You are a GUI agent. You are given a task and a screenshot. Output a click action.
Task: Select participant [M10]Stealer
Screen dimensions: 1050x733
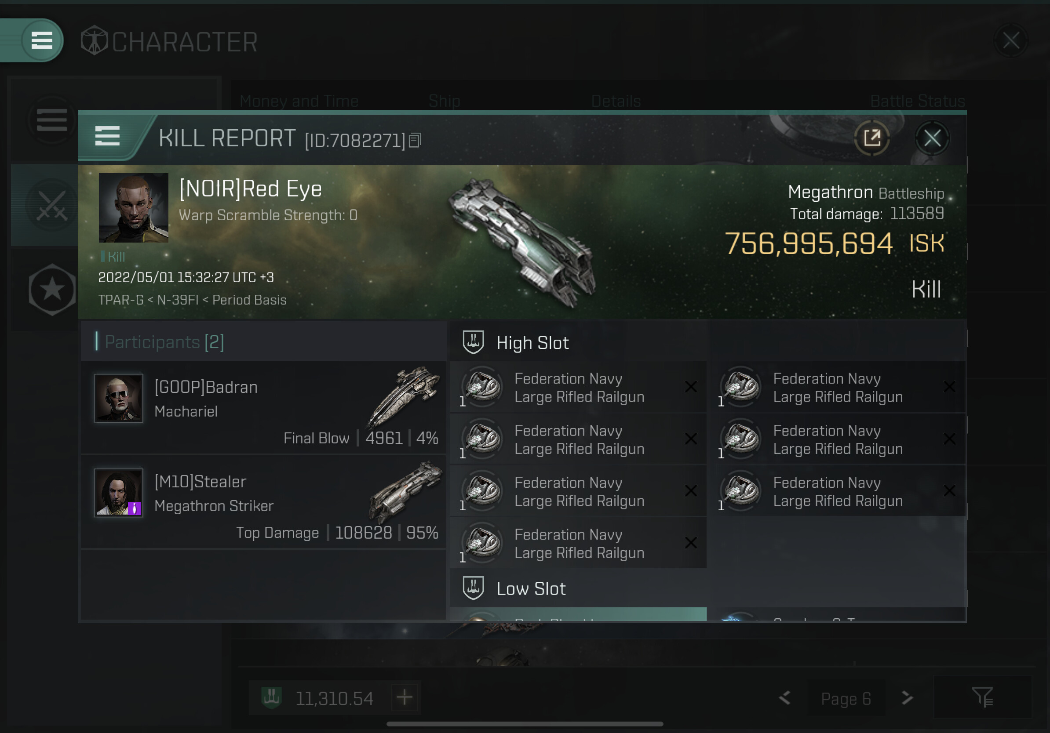263,502
